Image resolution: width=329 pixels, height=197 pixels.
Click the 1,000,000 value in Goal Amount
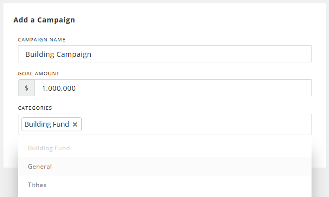click(59, 88)
